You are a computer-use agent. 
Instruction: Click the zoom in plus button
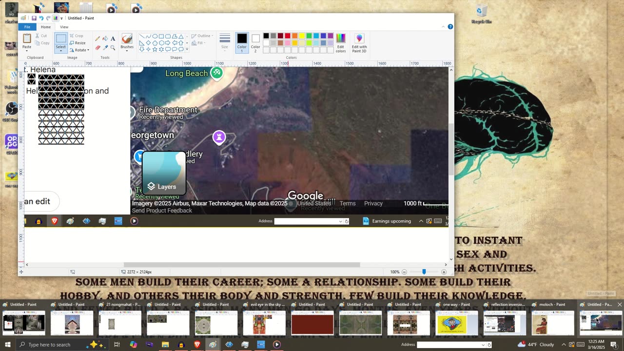point(444,272)
